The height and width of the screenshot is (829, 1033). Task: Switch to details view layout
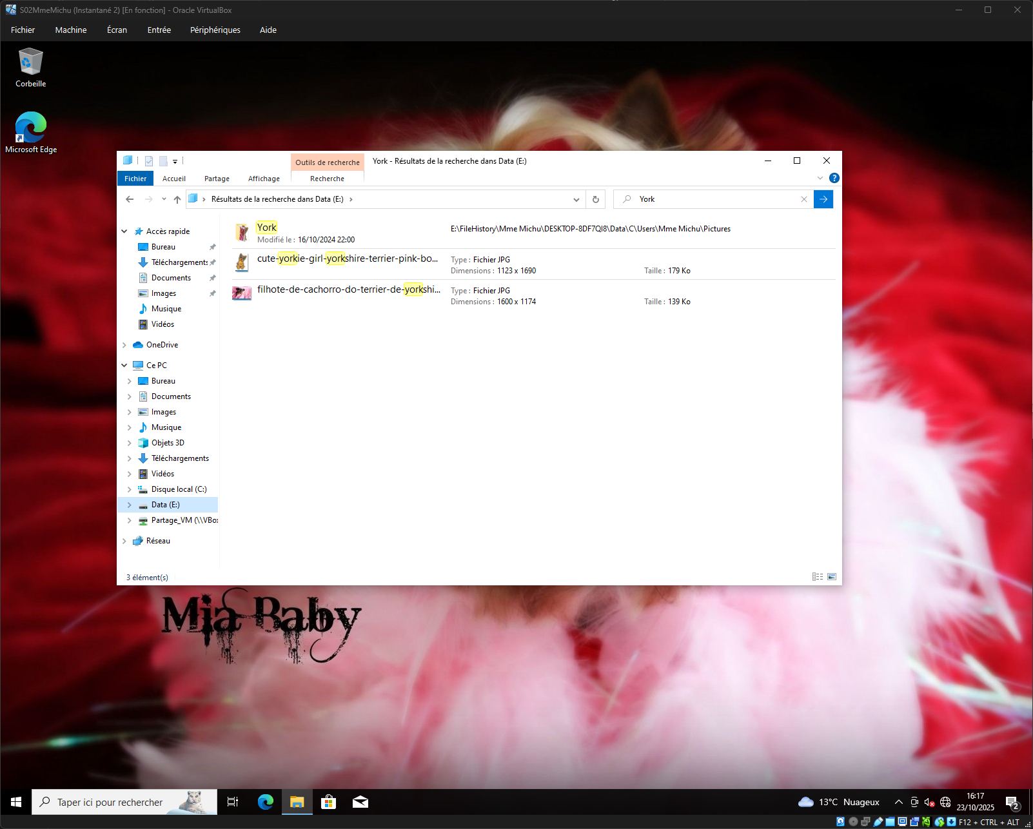(x=818, y=577)
